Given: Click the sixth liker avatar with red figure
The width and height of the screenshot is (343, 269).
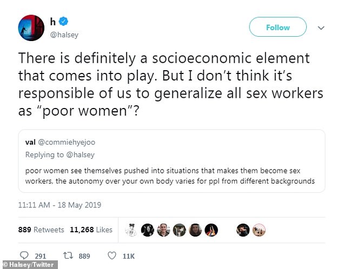Looking at the screenshot, I should [211, 230].
